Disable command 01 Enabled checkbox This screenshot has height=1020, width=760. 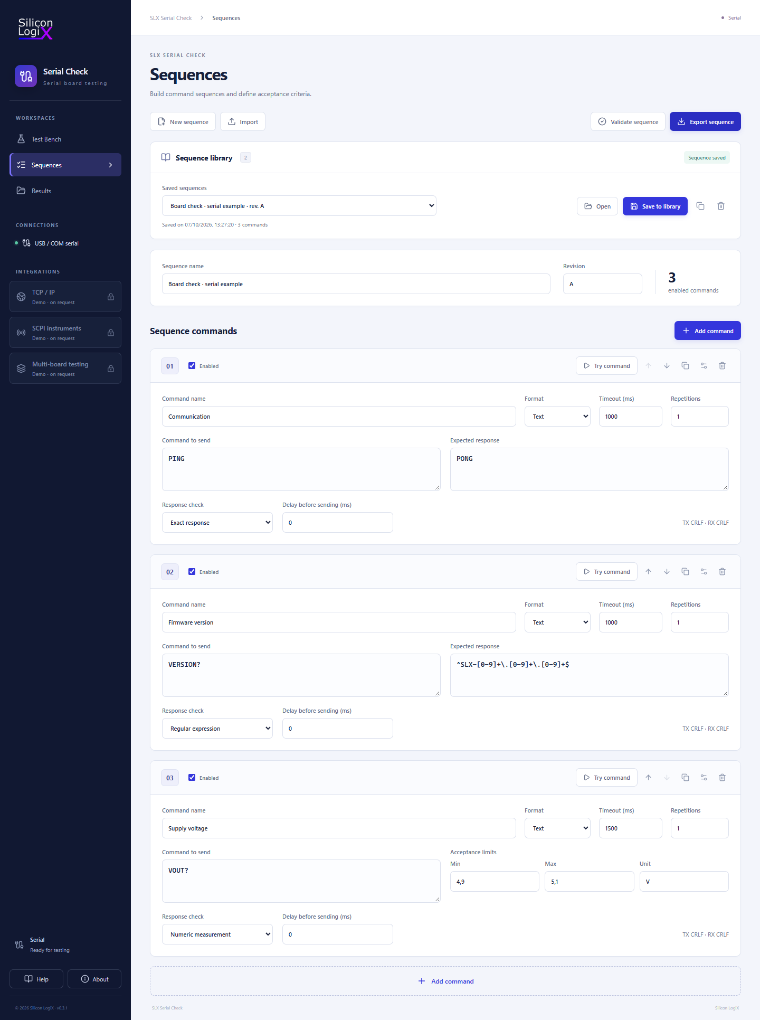192,366
